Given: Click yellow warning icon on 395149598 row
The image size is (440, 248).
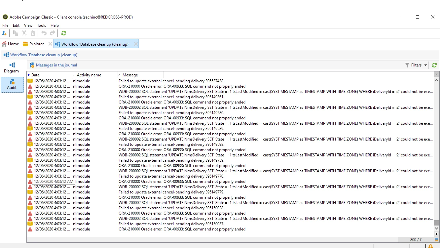Looking at the screenshot, I should coord(30,145).
